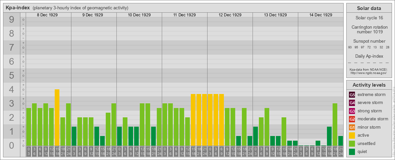Image resolution: width=395 pixels, height=160 pixels.
Task: Click the sunspot value 28
Action: pyautogui.click(x=388, y=47)
